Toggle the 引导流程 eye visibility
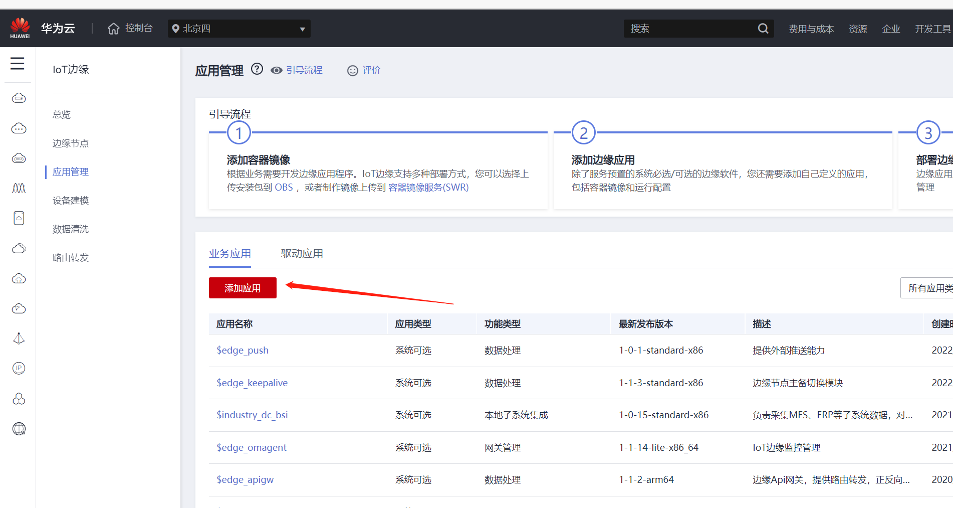Viewport: 953px width, 508px height. [x=277, y=71]
